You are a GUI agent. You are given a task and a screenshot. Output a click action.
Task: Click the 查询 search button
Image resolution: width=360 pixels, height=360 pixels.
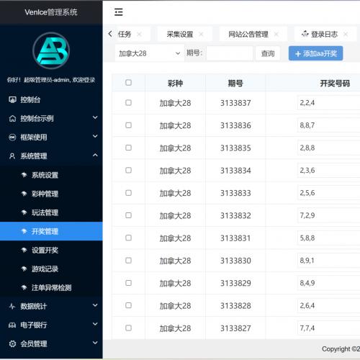pos(268,53)
